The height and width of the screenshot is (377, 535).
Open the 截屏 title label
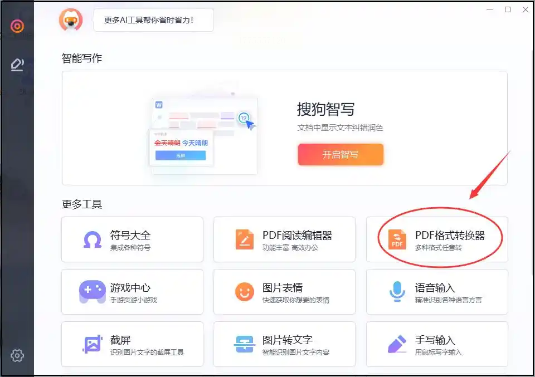click(x=120, y=340)
